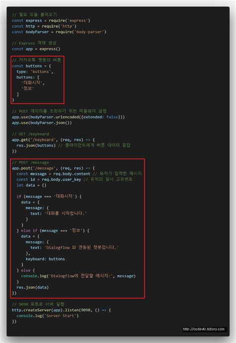Click the app.post('/message') line

(x=53, y=168)
